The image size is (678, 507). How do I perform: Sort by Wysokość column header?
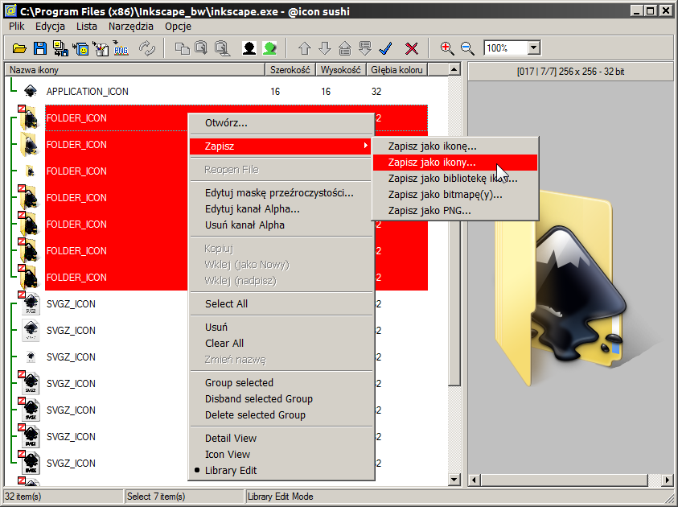coord(341,70)
